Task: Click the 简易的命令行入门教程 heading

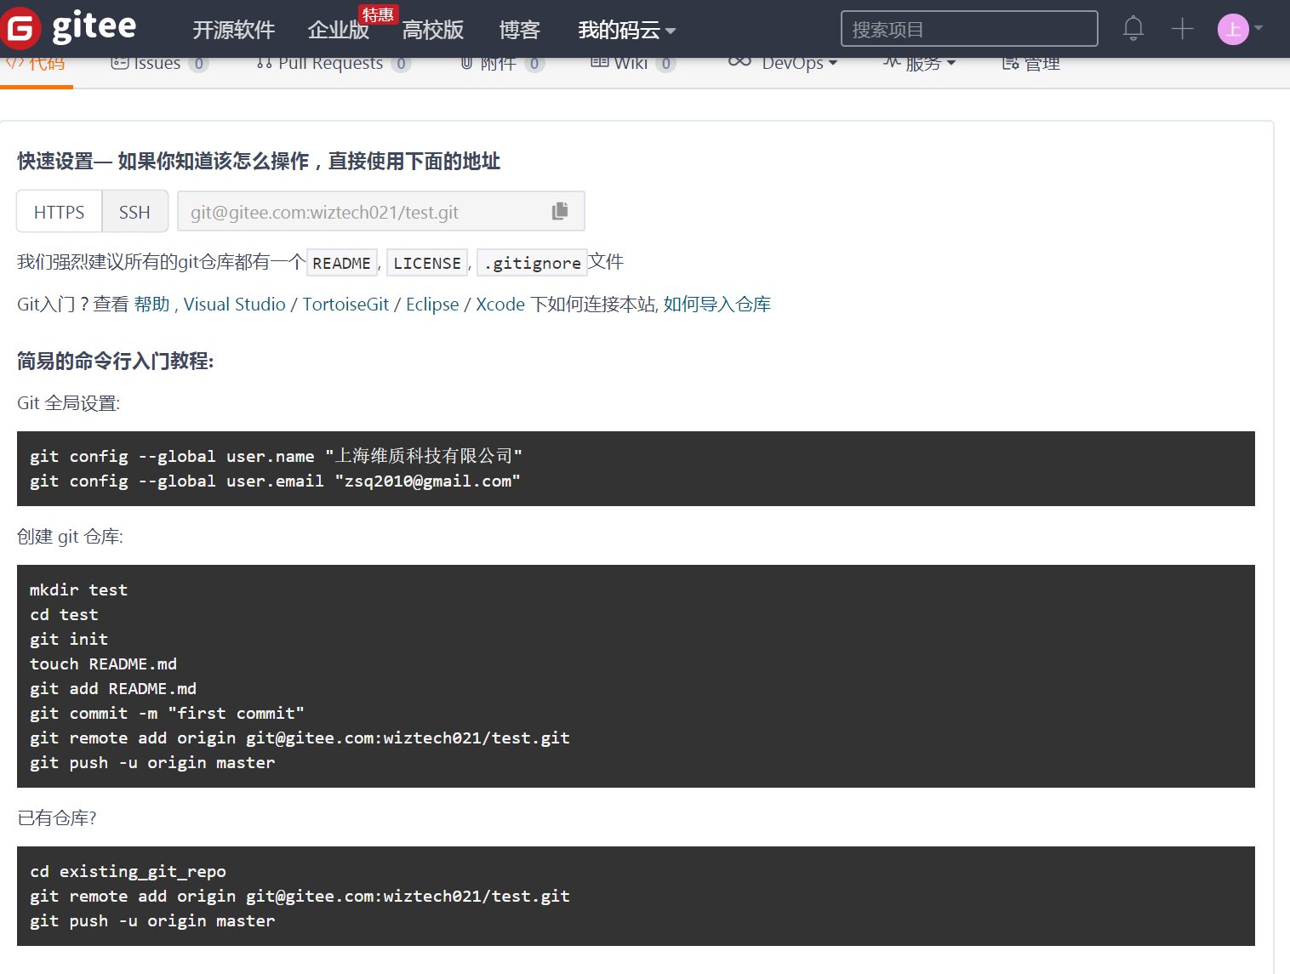Action: tap(116, 362)
